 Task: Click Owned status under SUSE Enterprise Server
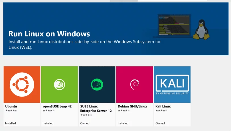[85, 123]
